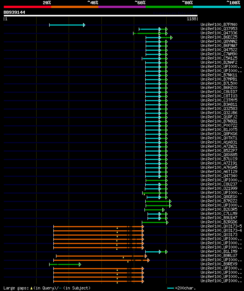244x291 pixels.
Task: Open the UniRef100_B7M2Z2 entry
Action: (219, 201)
